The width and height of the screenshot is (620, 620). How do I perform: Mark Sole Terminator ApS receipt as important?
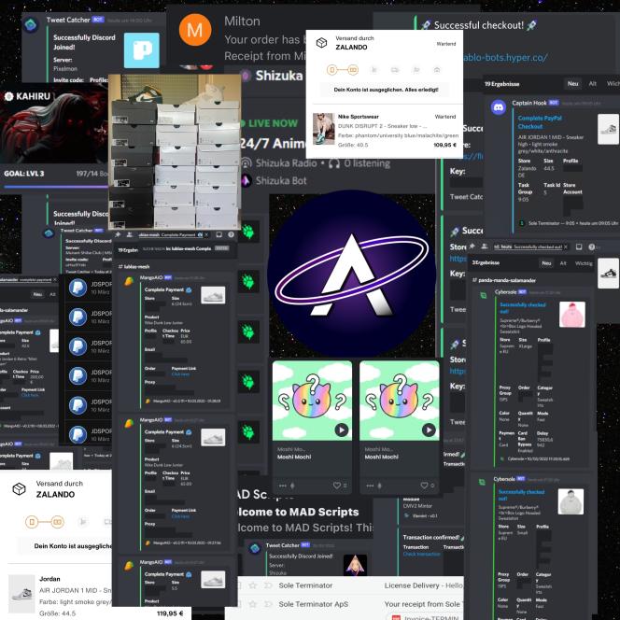pyautogui.click(x=269, y=604)
